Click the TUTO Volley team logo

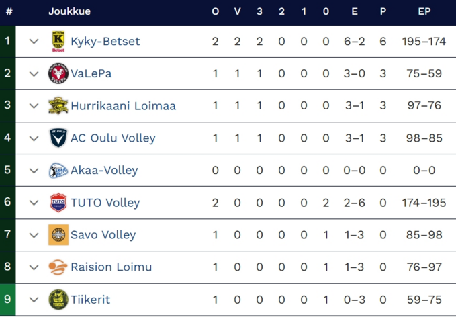pos(58,203)
